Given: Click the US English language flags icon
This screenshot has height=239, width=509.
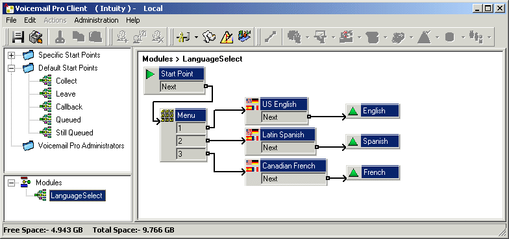Looking at the screenshot, I should [252, 104].
